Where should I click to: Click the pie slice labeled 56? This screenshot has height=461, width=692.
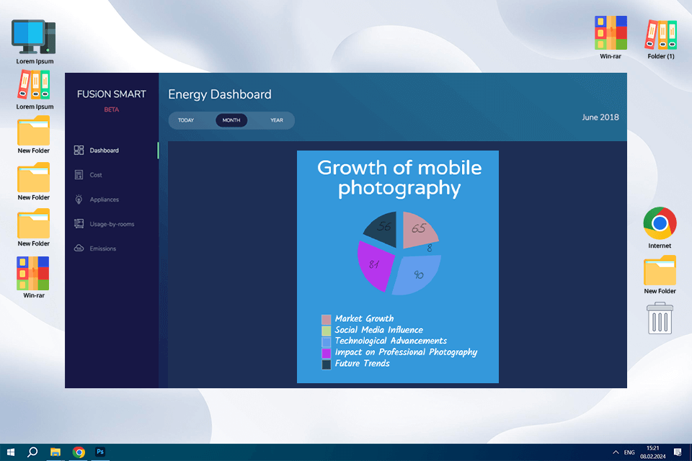pyautogui.click(x=383, y=228)
